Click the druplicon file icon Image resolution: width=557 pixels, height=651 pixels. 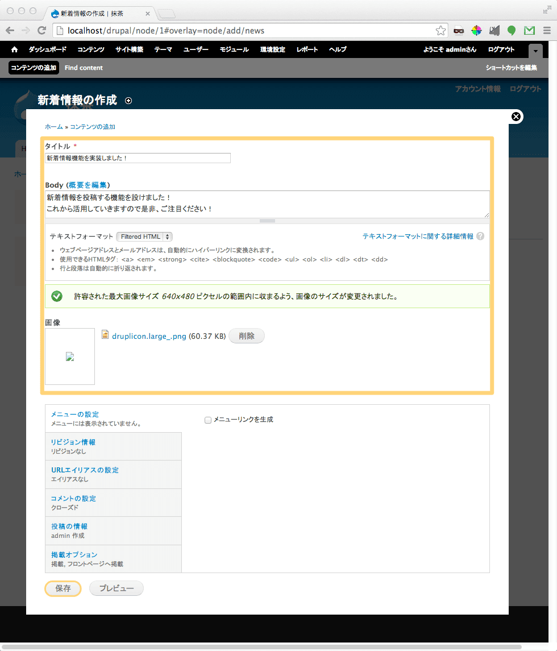pos(105,335)
